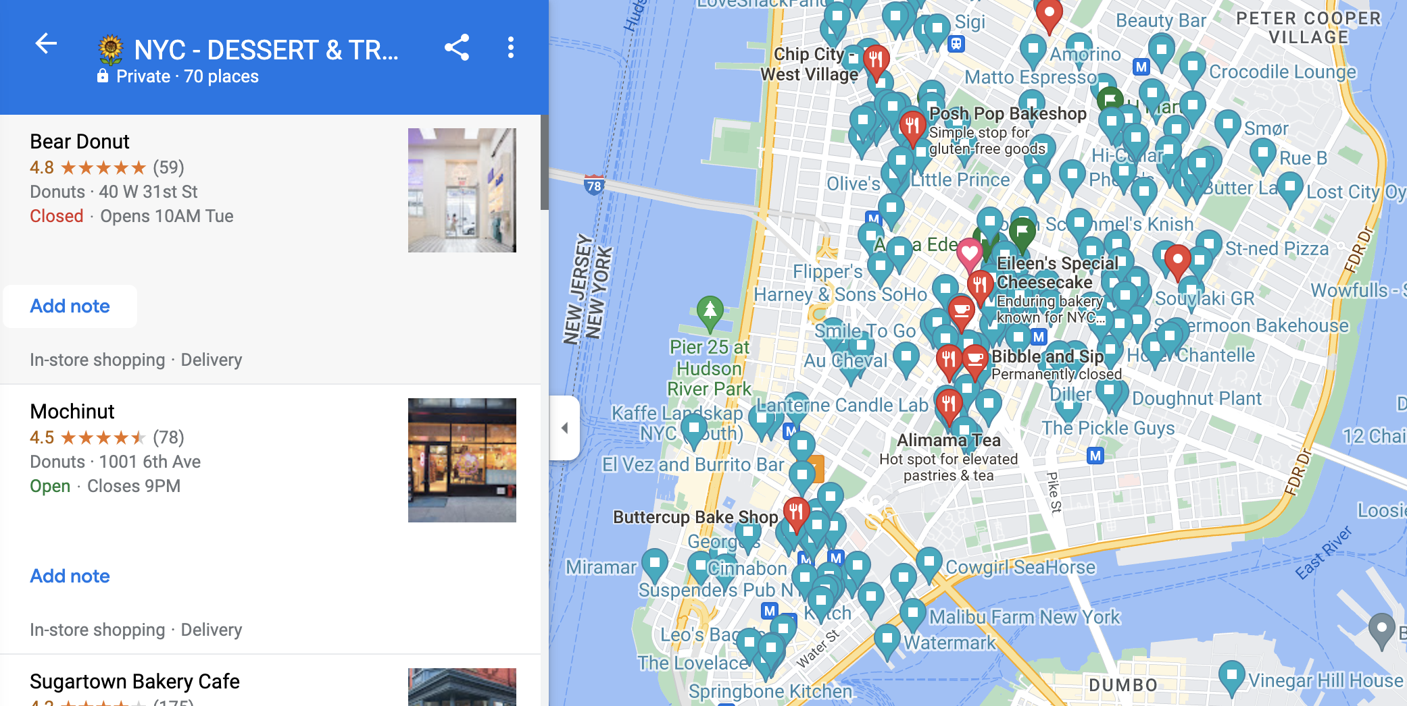Click the El Vez and Burrito Bar label
Screen dimensions: 1407x706
(693, 464)
